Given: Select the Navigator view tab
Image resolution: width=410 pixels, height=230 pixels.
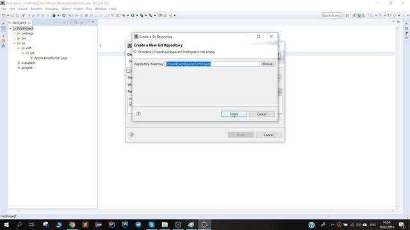Looking at the screenshot, I should (x=19, y=23).
